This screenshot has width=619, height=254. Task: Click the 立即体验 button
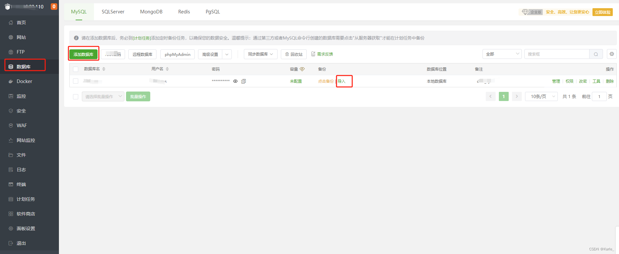pyautogui.click(x=603, y=12)
